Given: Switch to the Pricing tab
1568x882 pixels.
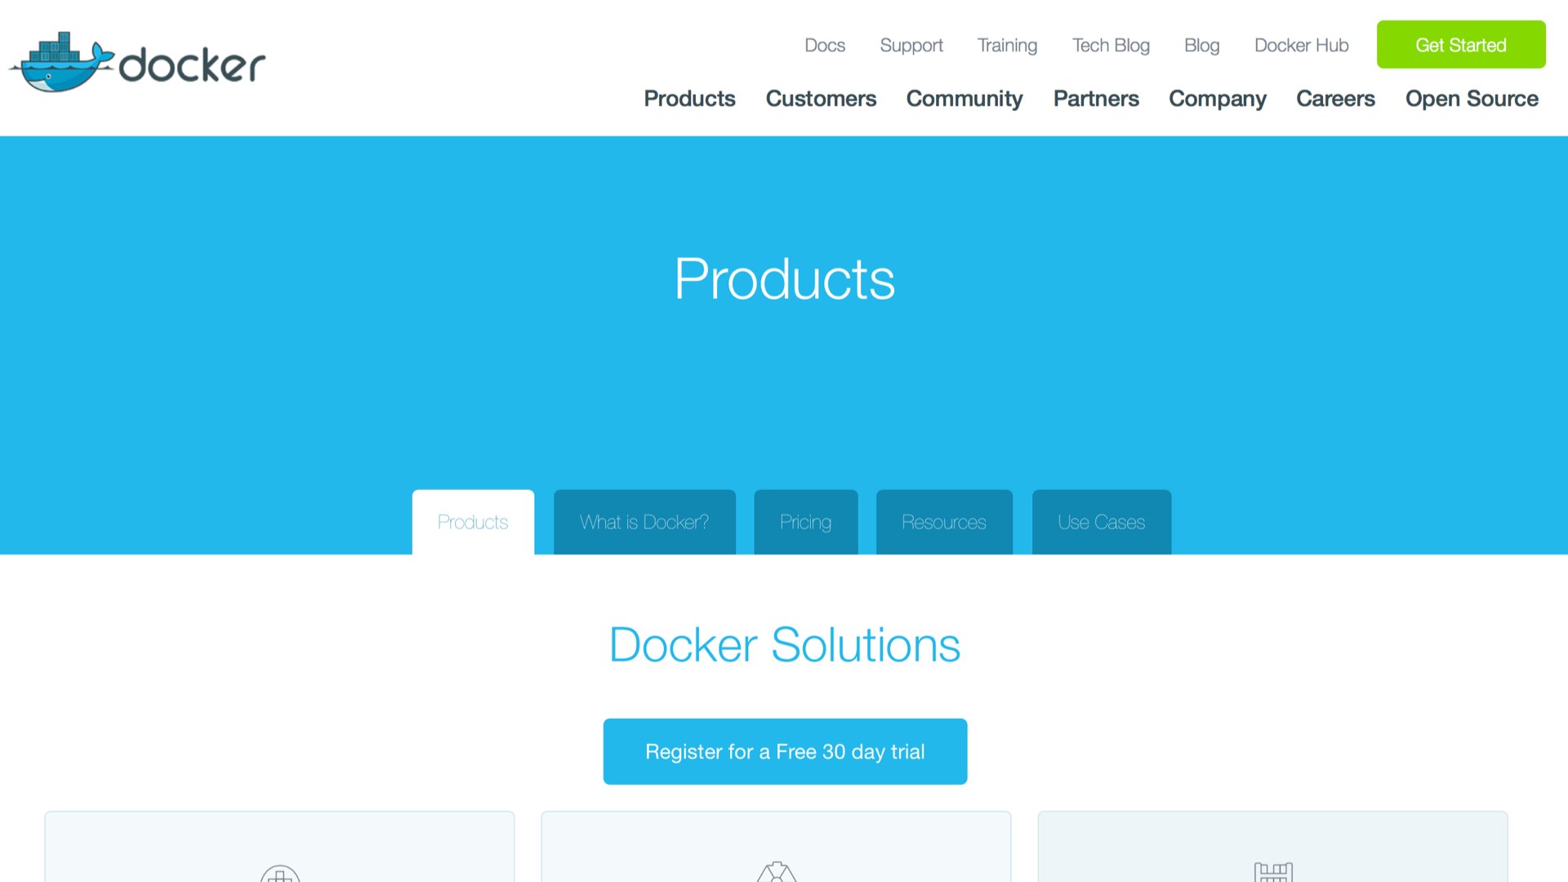Looking at the screenshot, I should pyautogui.click(x=805, y=522).
